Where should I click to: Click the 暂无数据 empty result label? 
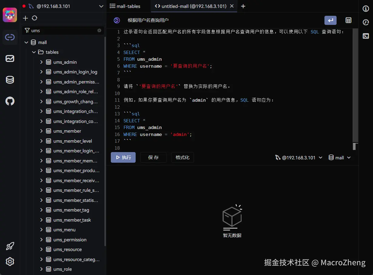click(x=232, y=235)
